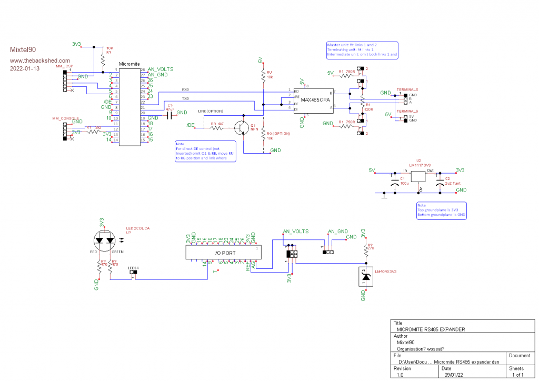Click the master/terminating unit note box
This screenshot has height=382, width=539.
click(x=362, y=49)
